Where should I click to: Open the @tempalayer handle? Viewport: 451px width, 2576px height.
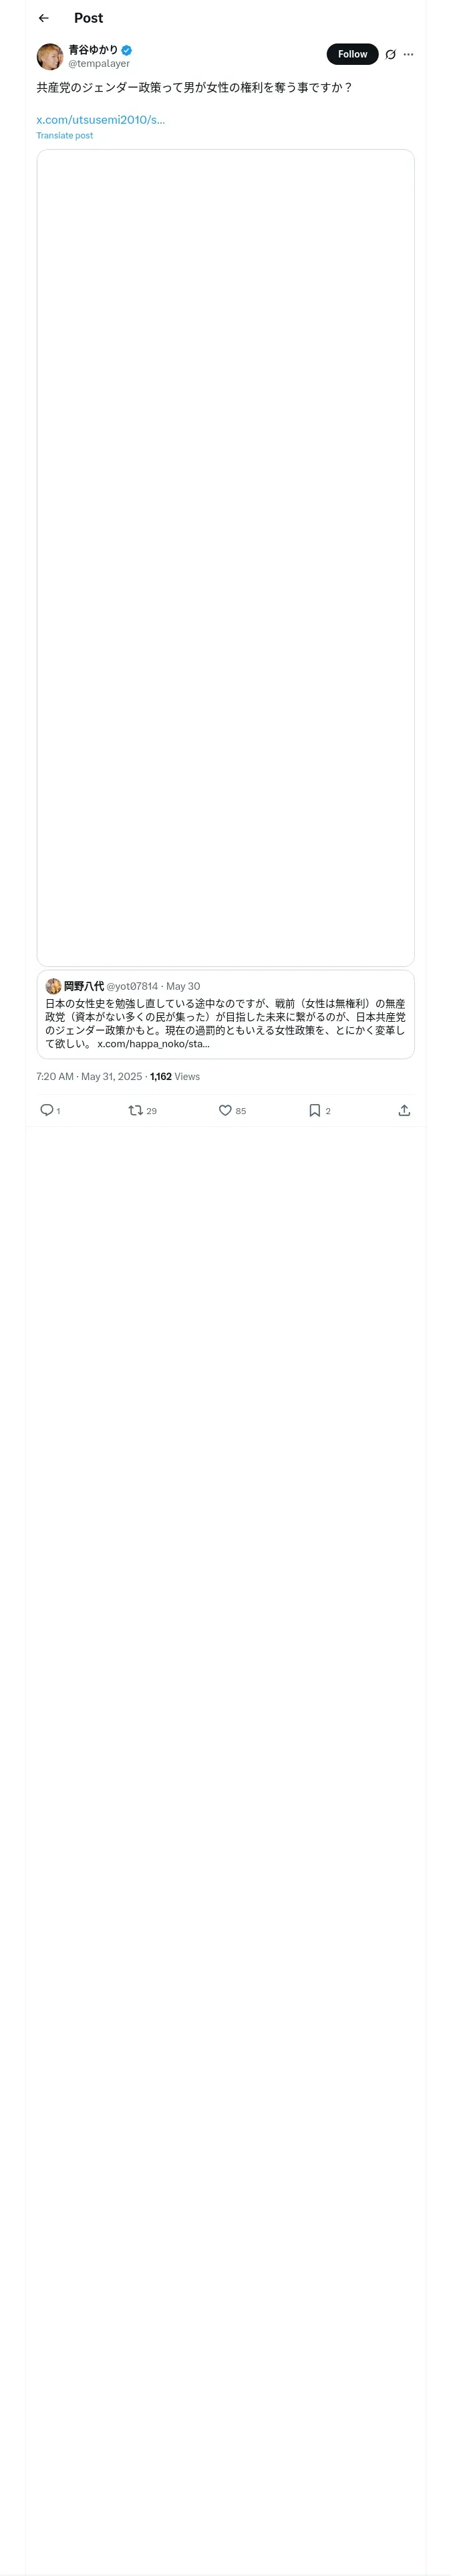(99, 64)
